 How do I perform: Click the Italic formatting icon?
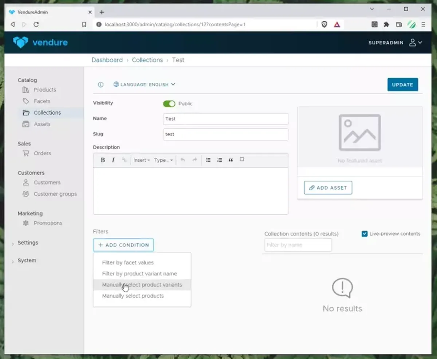(113, 160)
